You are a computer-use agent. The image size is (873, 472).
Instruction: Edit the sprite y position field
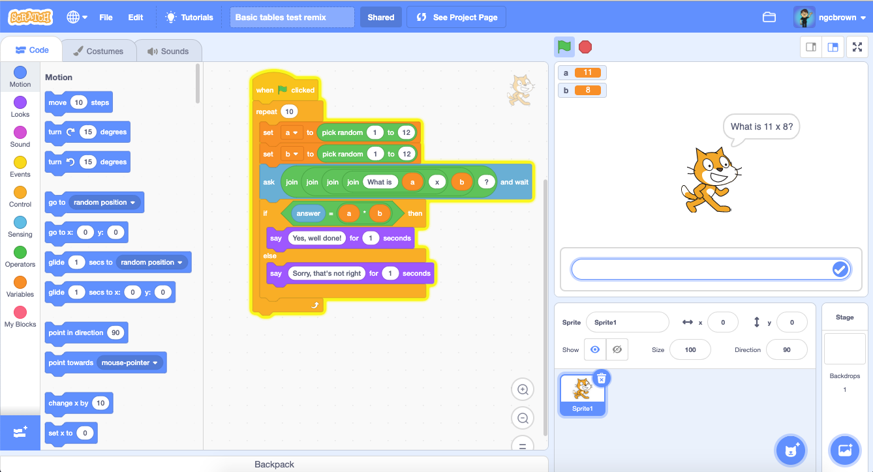coord(791,322)
